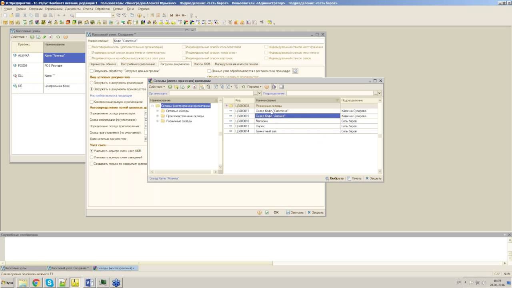
Task: Click the refresh icon in Кассовые узлы toolbar
Action: click(58, 37)
